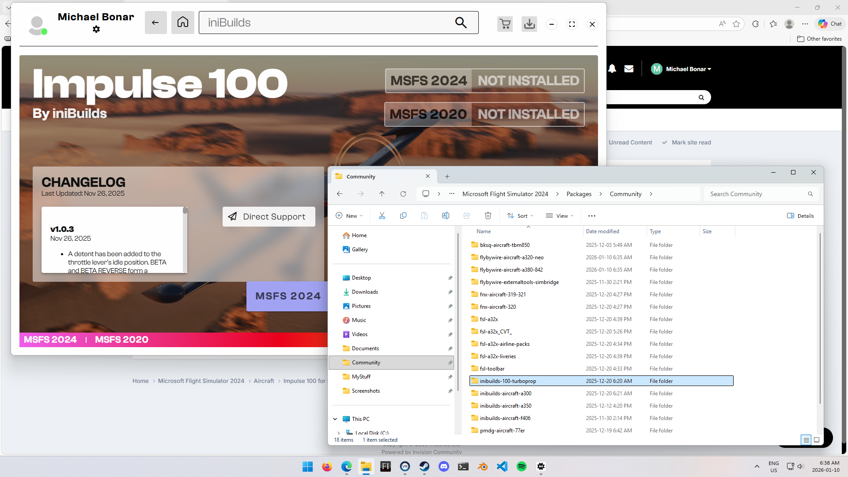
Task: Add a new File Explorer tab
Action: coord(447,176)
